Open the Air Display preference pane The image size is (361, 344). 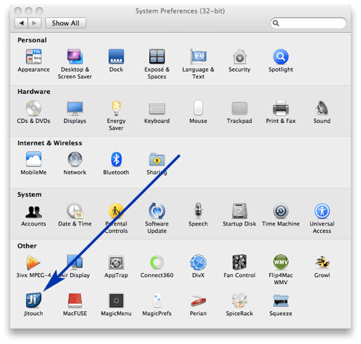coord(75,266)
